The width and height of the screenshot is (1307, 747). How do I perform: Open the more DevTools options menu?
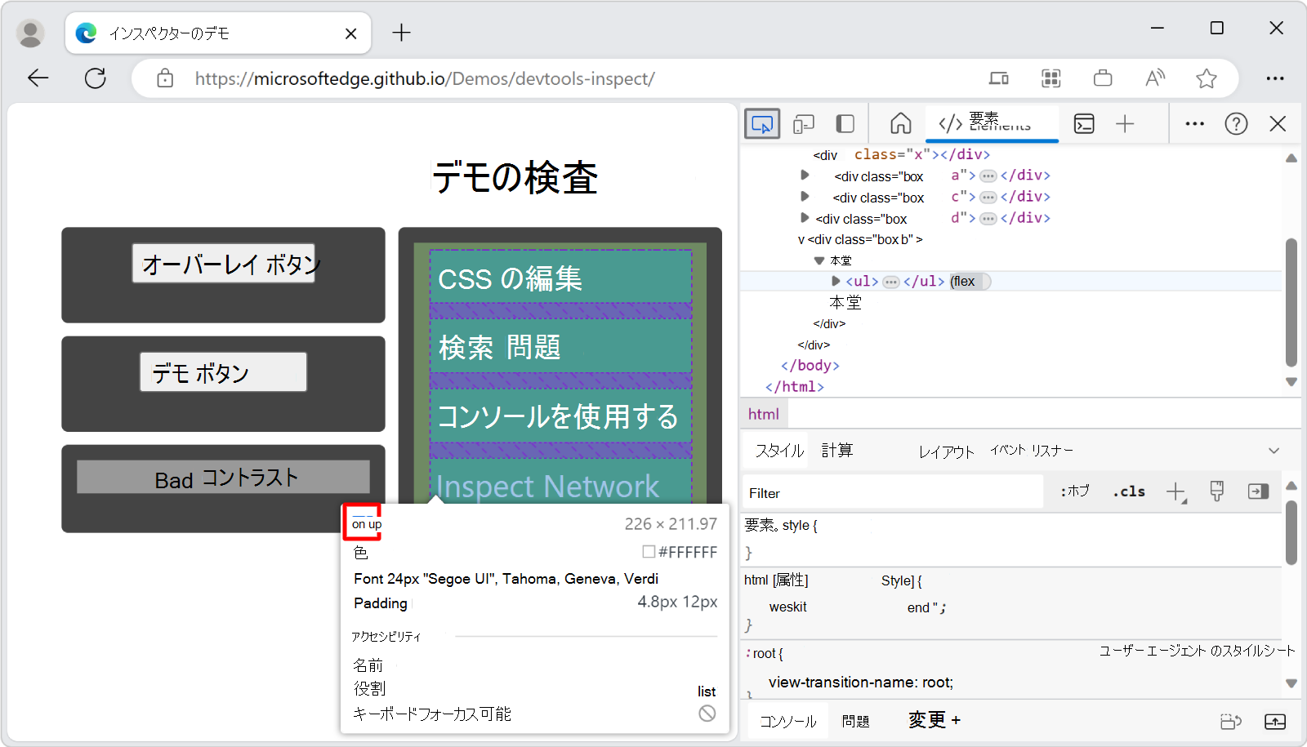pyautogui.click(x=1194, y=123)
